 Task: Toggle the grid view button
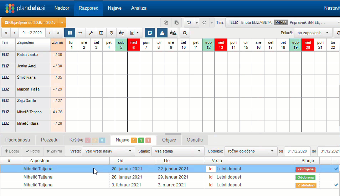[x=69, y=33]
